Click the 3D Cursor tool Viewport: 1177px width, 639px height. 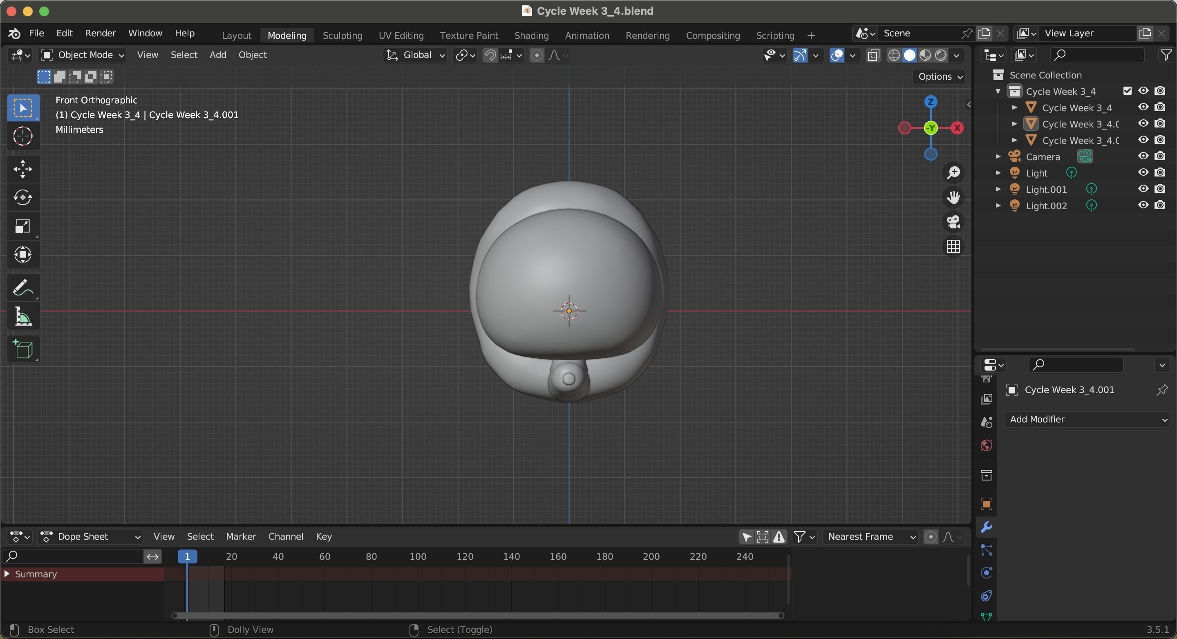(x=22, y=136)
